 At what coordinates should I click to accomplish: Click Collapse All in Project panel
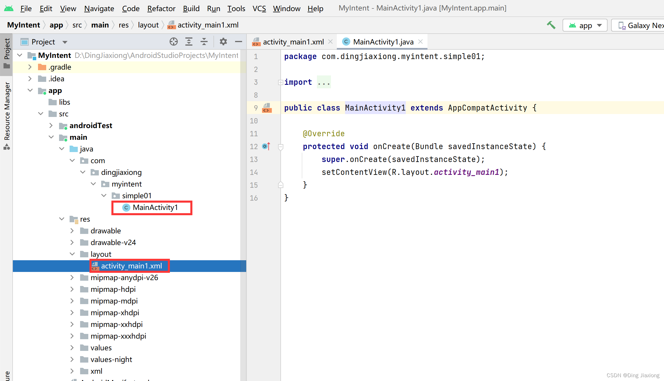point(204,42)
